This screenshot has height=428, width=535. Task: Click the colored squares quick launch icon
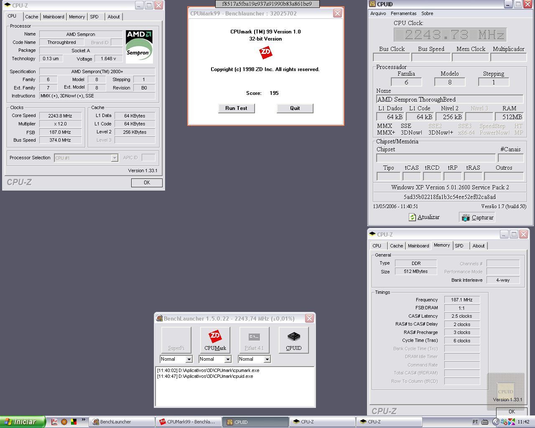click(x=74, y=422)
